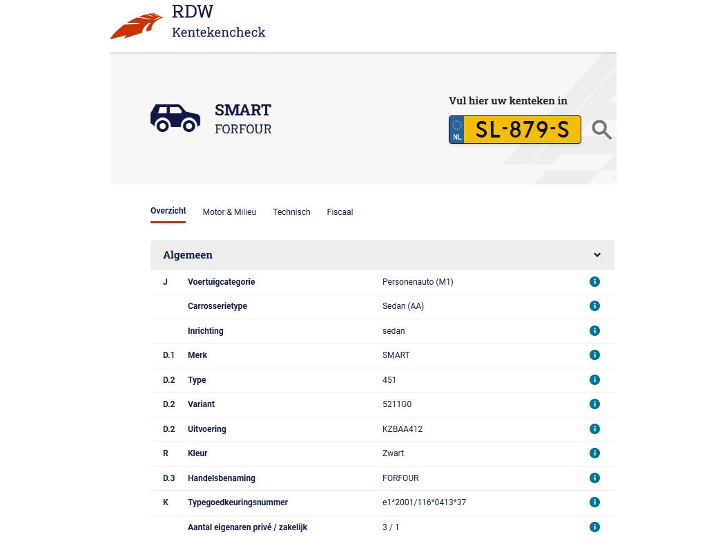
Task: Click the blue car icon
Action: [x=175, y=118]
